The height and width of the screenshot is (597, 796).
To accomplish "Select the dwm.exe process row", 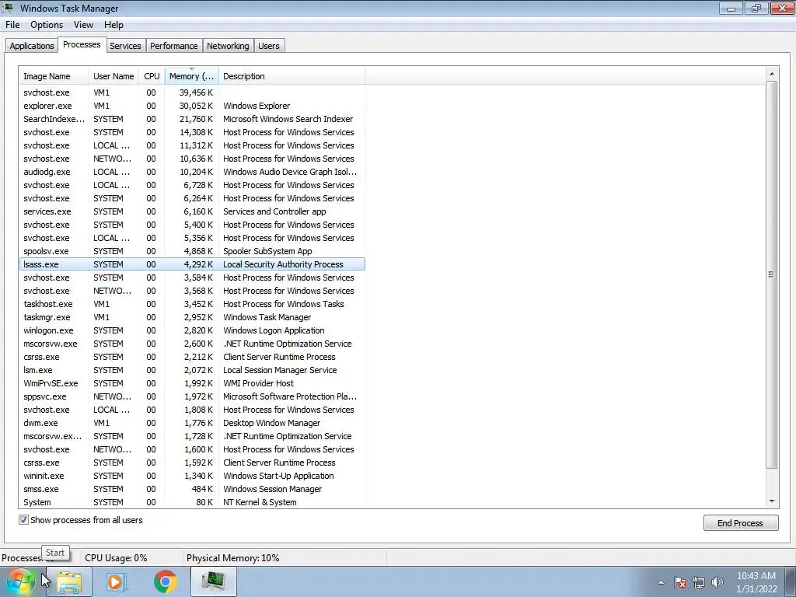I will click(x=192, y=422).
